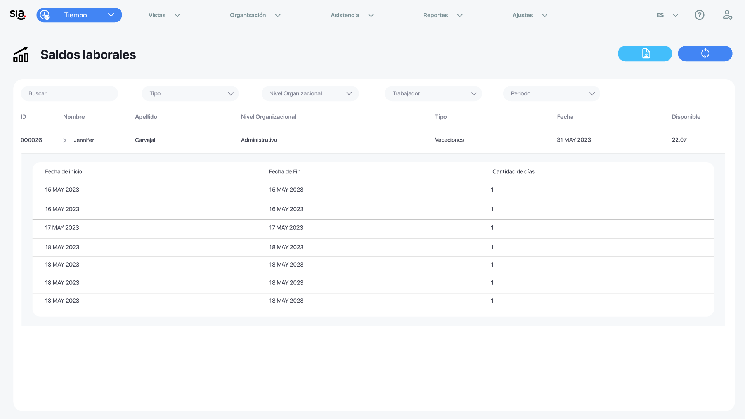Open user settings profile icon

click(x=727, y=15)
